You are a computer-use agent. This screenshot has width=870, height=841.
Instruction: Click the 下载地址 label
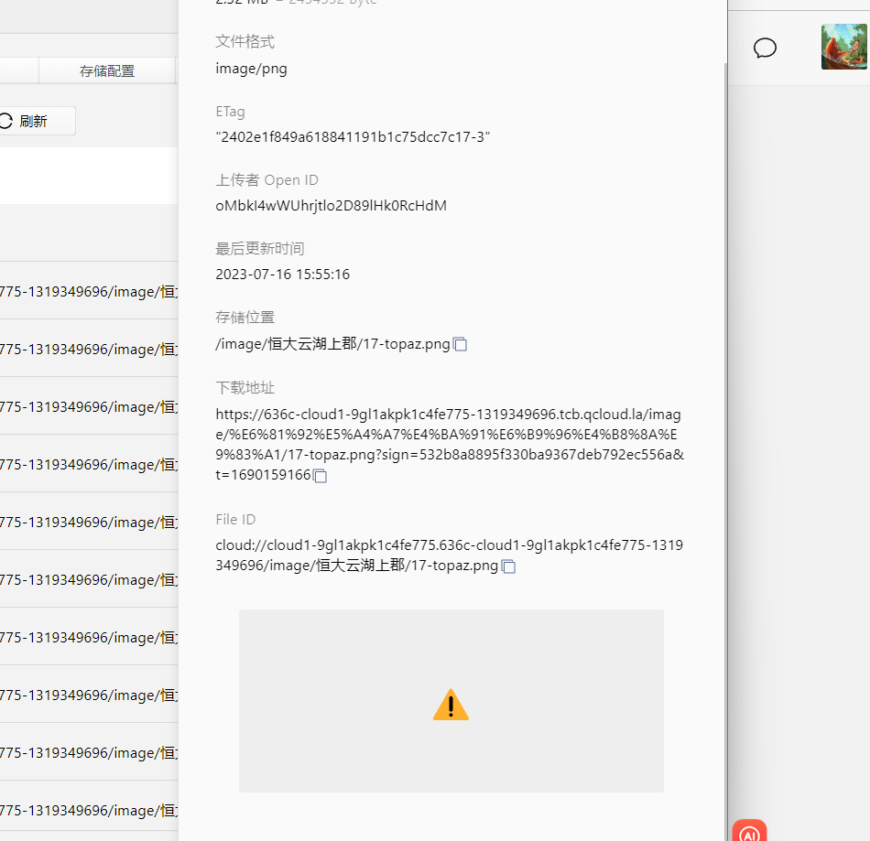(x=245, y=387)
